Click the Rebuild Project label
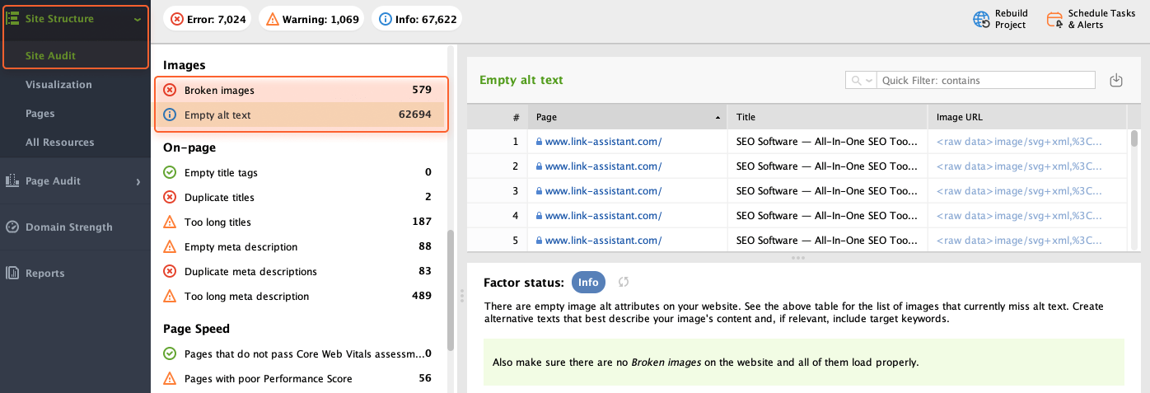1150x393 pixels. click(x=1011, y=19)
